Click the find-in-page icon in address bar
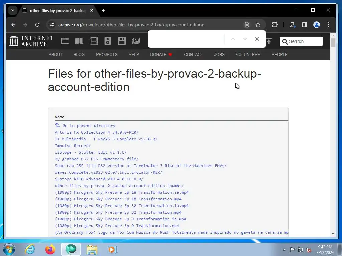 [x=247, y=25]
